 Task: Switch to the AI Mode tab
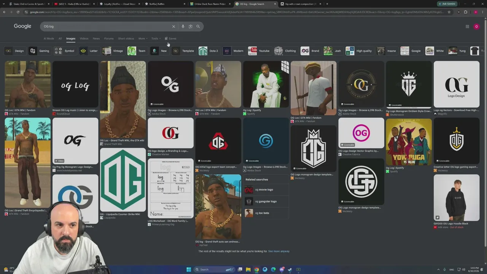click(49, 38)
